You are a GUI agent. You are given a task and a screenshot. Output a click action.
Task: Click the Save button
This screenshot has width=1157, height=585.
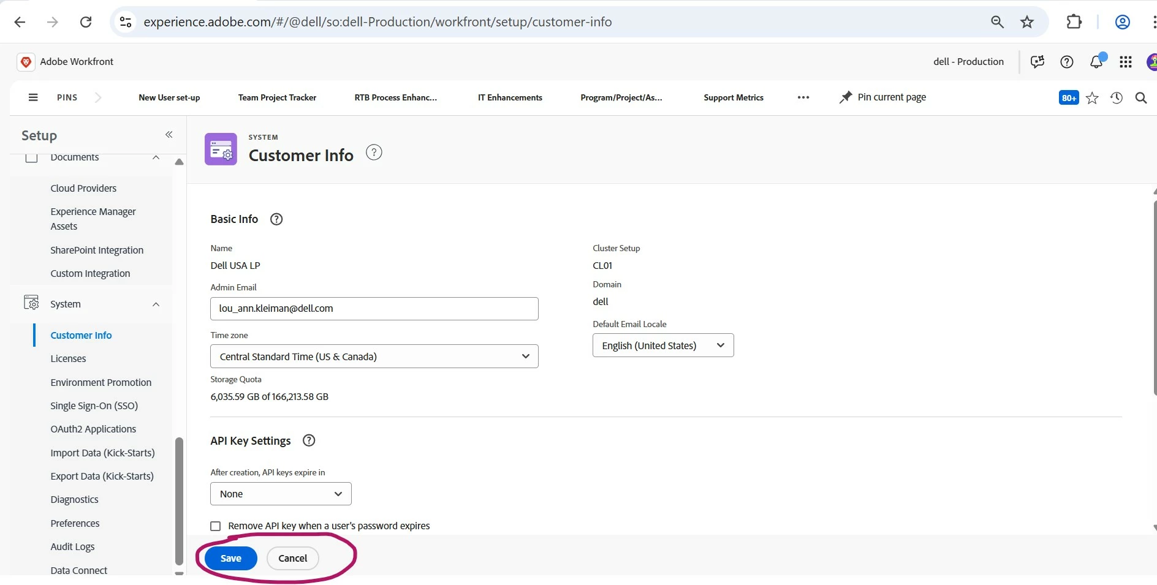click(x=231, y=558)
